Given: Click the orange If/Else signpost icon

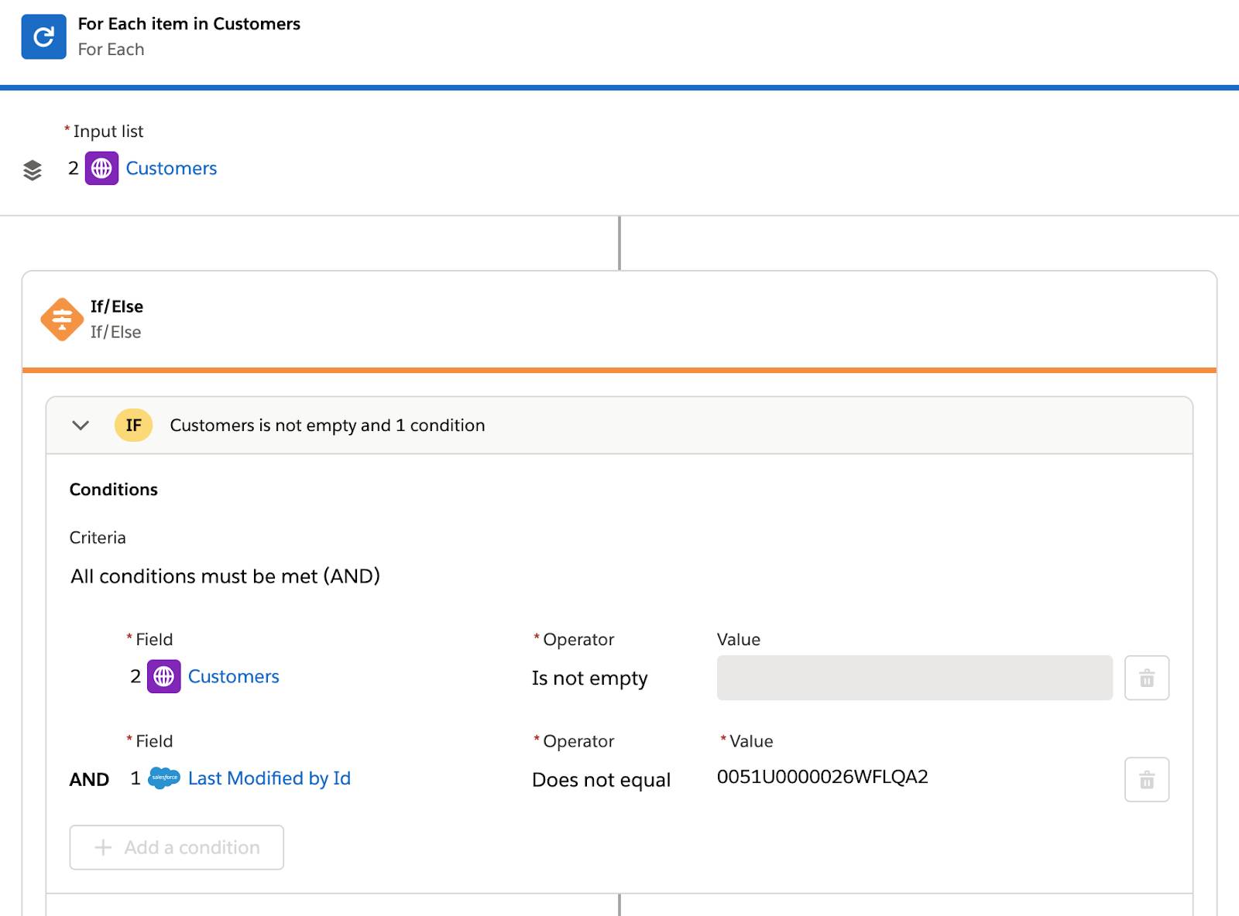Looking at the screenshot, I should pos(62,319).
